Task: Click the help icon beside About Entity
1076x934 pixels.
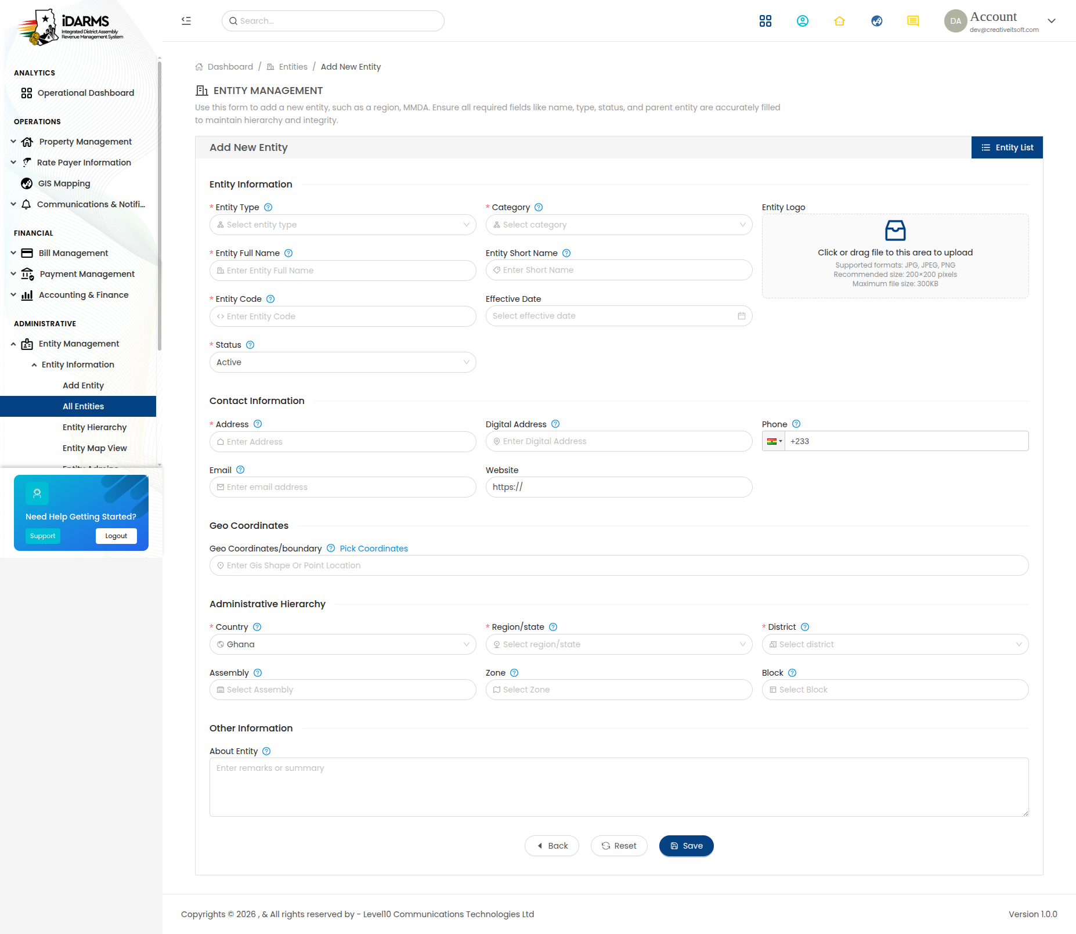Action: coord(266,751)
